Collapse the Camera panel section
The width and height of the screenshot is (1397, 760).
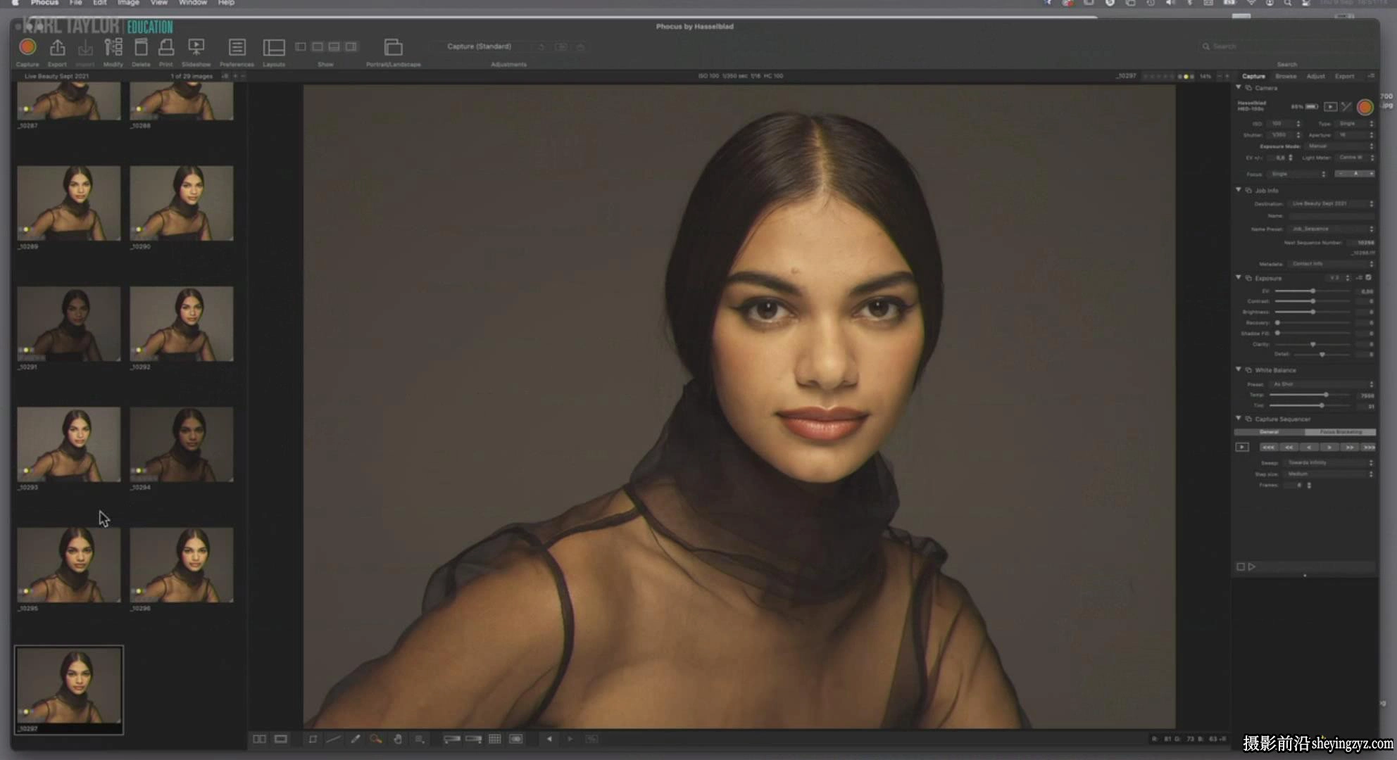pyautogui.click(x=1239, y=87)
